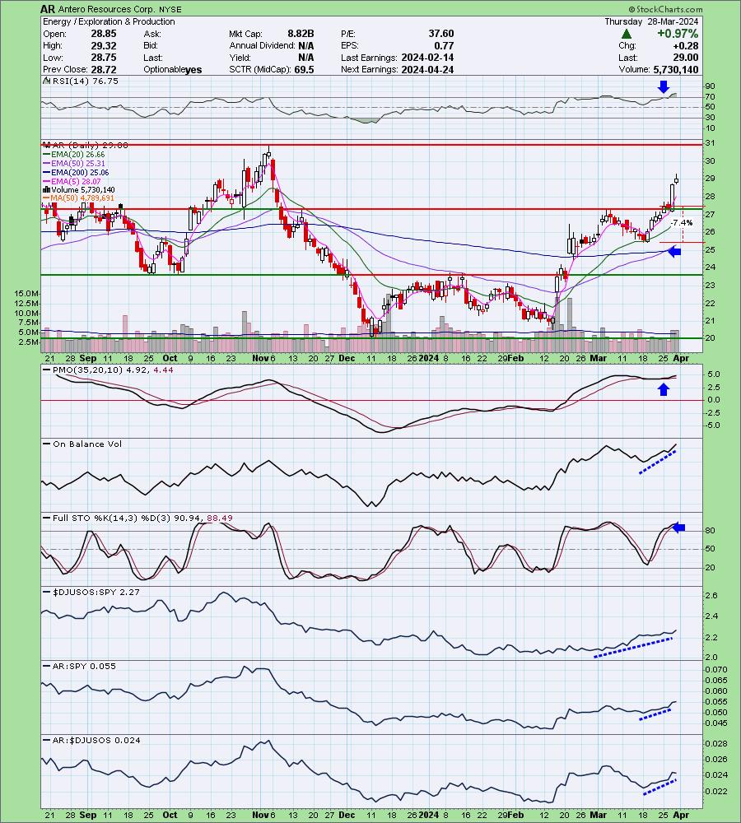741x823 pixels.
Task: Click the SCTR (MidCap) value 69.5
Action: (304, 69)
